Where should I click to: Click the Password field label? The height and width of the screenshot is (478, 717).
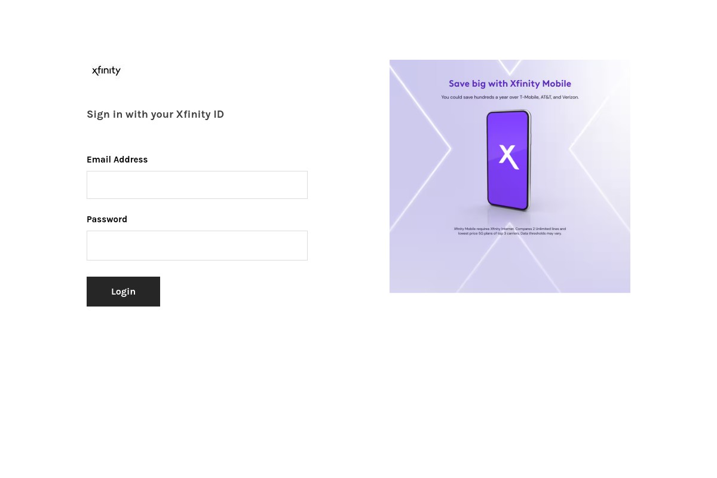[x=107, y=219]
